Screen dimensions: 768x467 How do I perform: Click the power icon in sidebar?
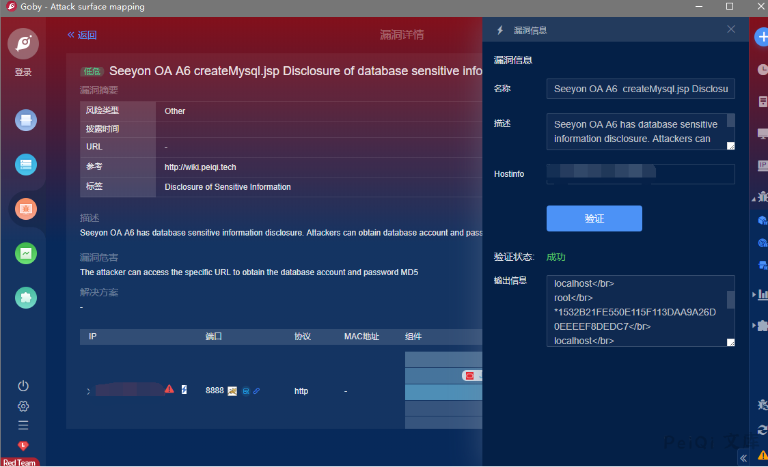tap(23, 386)
